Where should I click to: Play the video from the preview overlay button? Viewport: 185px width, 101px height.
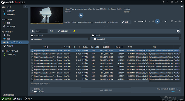(81, 15)
